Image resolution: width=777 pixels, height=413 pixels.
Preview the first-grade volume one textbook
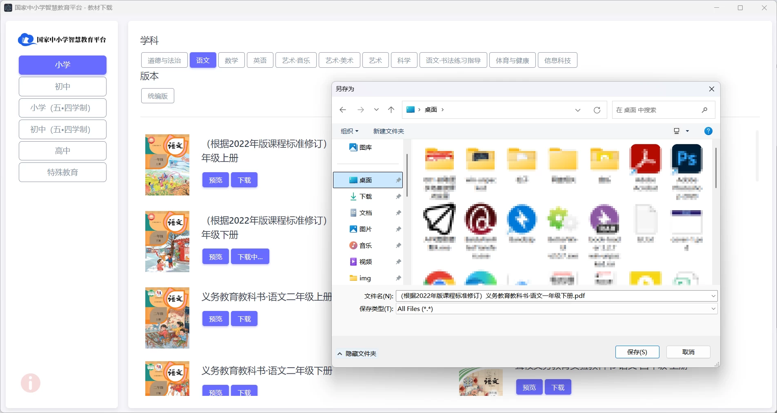tap(215, 180)
